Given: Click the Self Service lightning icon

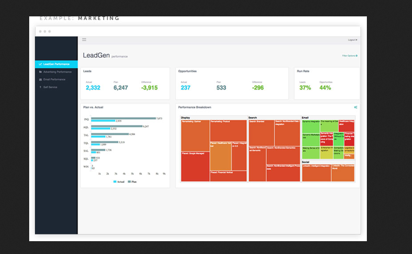Looking at the screenshot, I should click(40, 87).
